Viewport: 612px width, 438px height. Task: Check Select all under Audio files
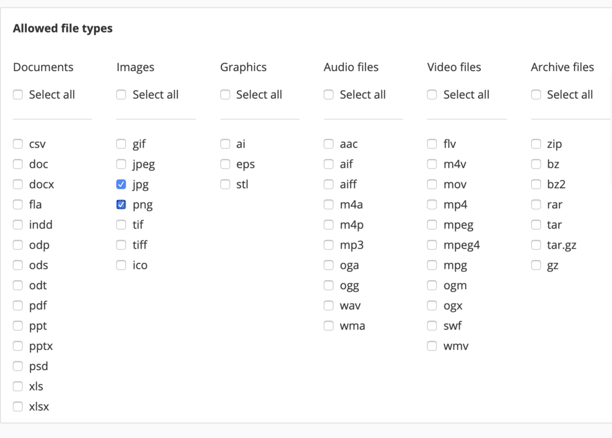click(x=329, y=94)
